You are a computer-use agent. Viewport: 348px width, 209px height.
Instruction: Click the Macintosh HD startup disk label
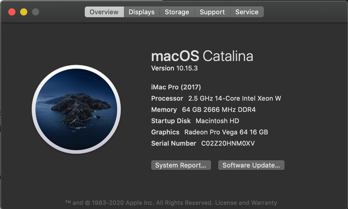point(217,121)
